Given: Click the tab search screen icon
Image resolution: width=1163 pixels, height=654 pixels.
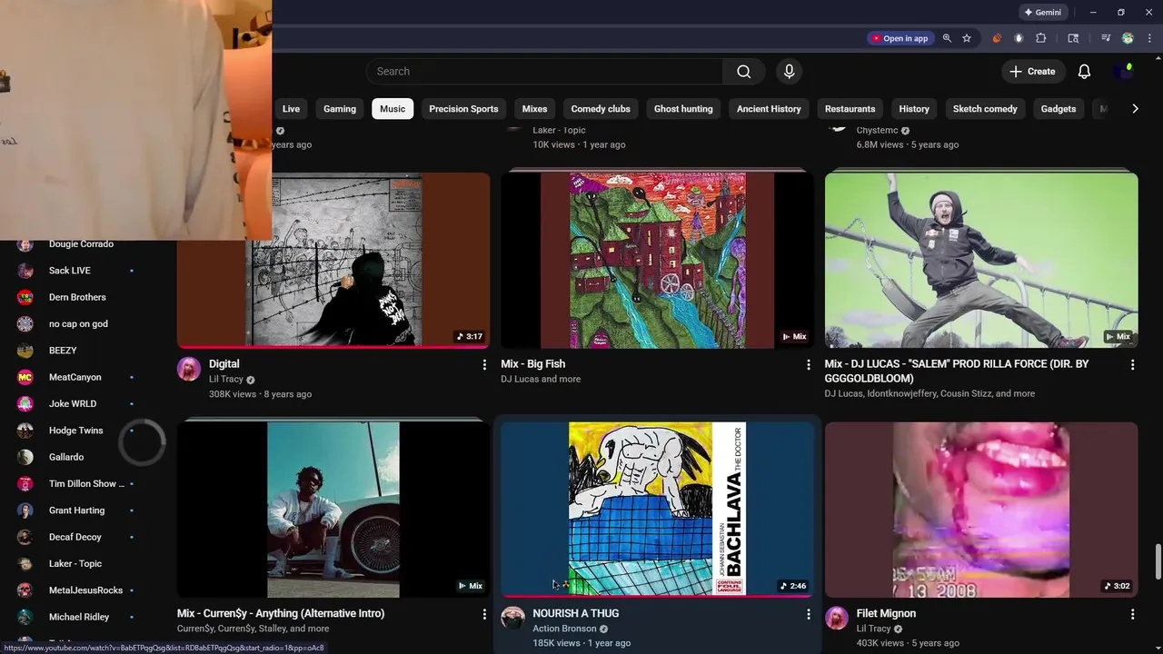Looking at the screenshot, I should 1073,38.
